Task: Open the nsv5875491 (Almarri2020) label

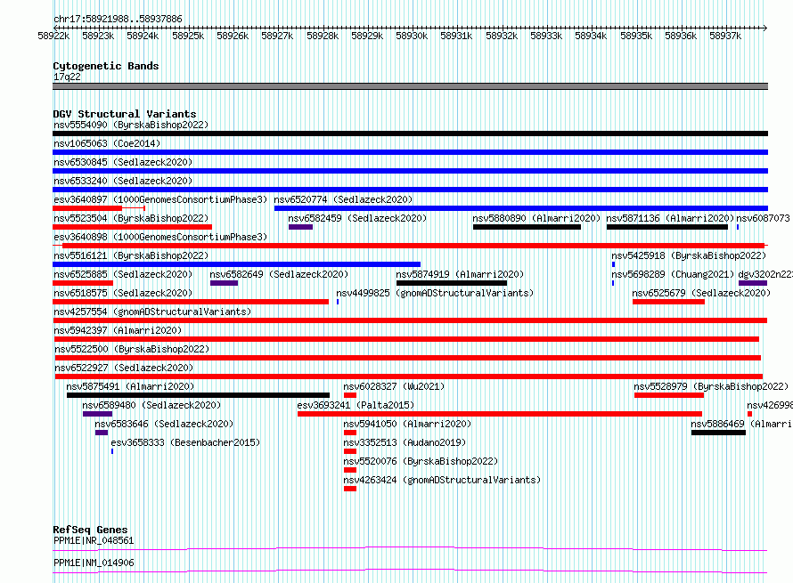Action: coord(130,386)
